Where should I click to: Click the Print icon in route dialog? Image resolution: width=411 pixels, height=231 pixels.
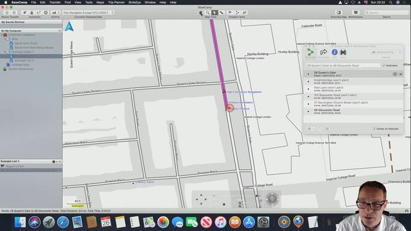click(343, 53)
